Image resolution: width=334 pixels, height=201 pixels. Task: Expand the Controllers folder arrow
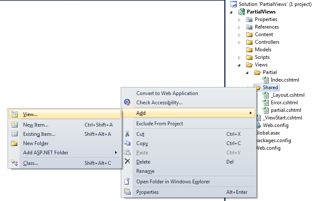(239, 42)
